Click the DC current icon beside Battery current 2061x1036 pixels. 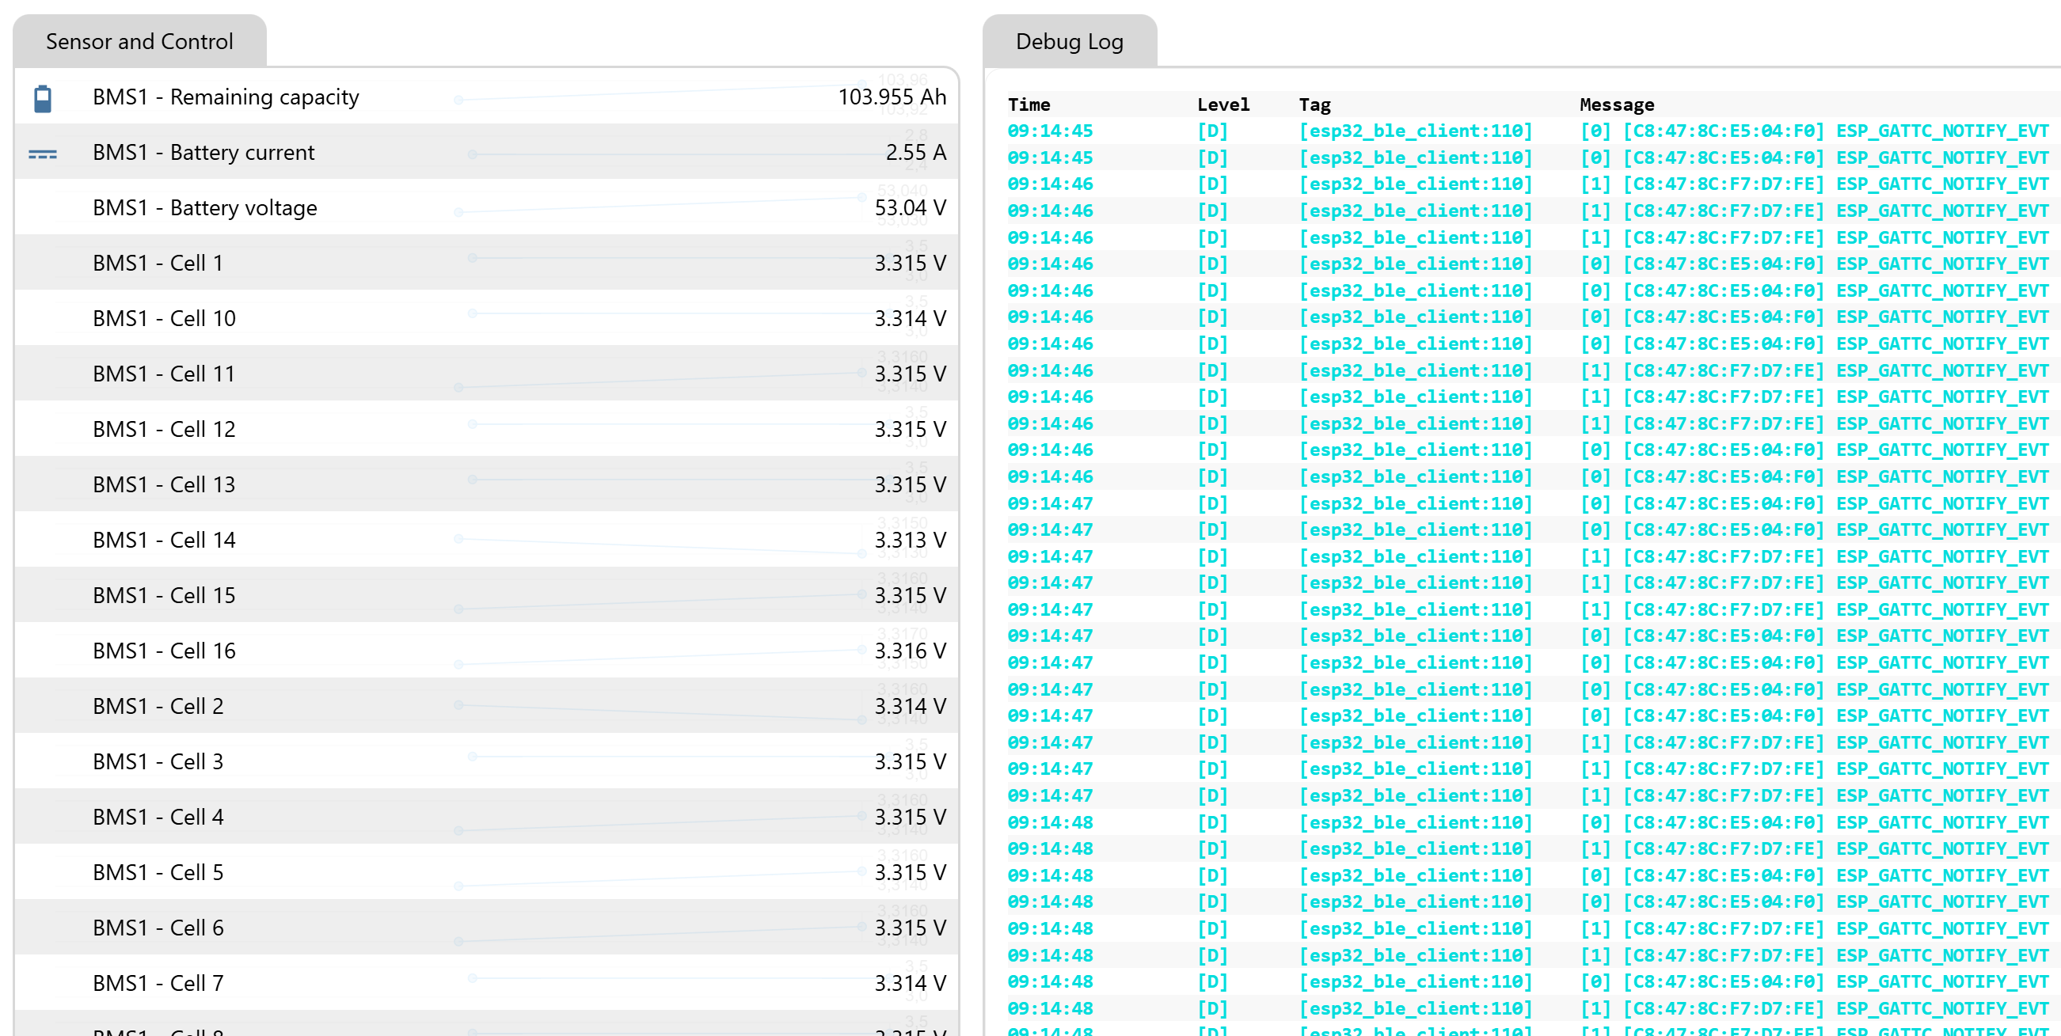(43, 154)
